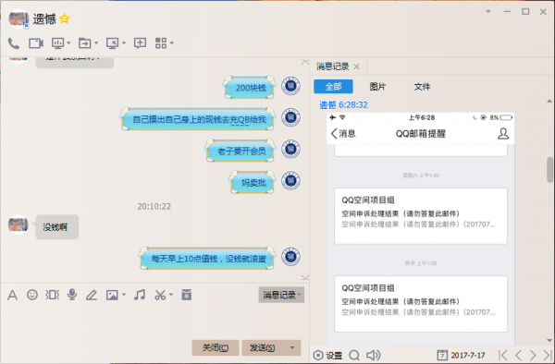Viewport: 555px width, 364px height.
Task: Click the voice message microphone icon
Action: point(72,295)
